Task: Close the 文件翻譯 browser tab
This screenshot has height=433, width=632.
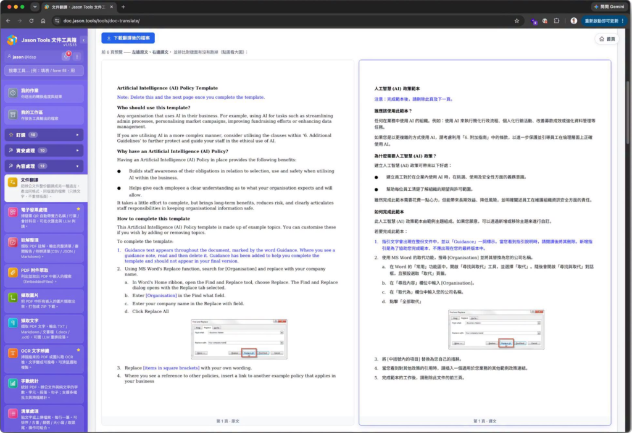Action: [x=112, y=7]
